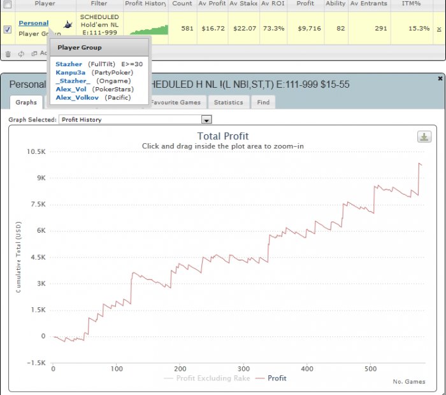Click the shark icon next to Personal

66,25
